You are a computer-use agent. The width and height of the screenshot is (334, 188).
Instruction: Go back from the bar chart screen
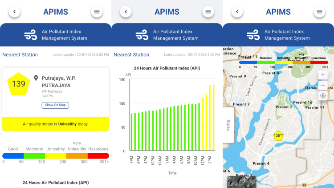126,12
